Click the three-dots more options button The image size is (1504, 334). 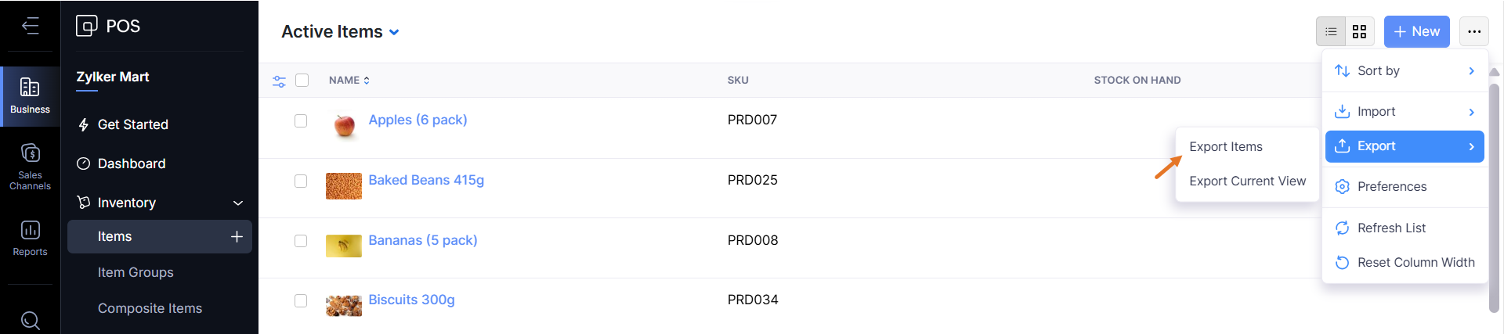tap(1473, 32)
